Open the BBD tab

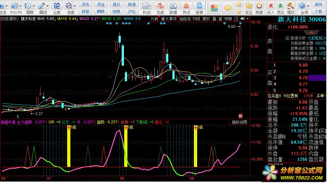tap(101, 11)
